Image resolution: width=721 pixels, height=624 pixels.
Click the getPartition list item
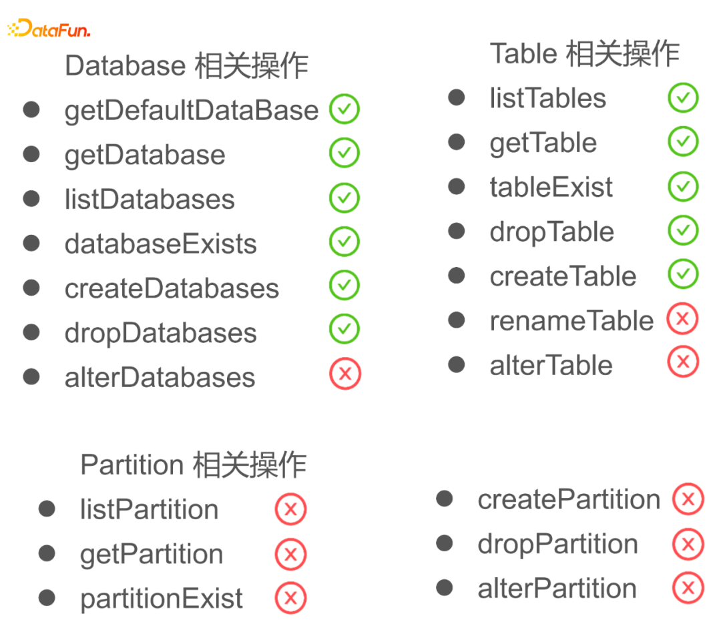[x=151, y=554]
